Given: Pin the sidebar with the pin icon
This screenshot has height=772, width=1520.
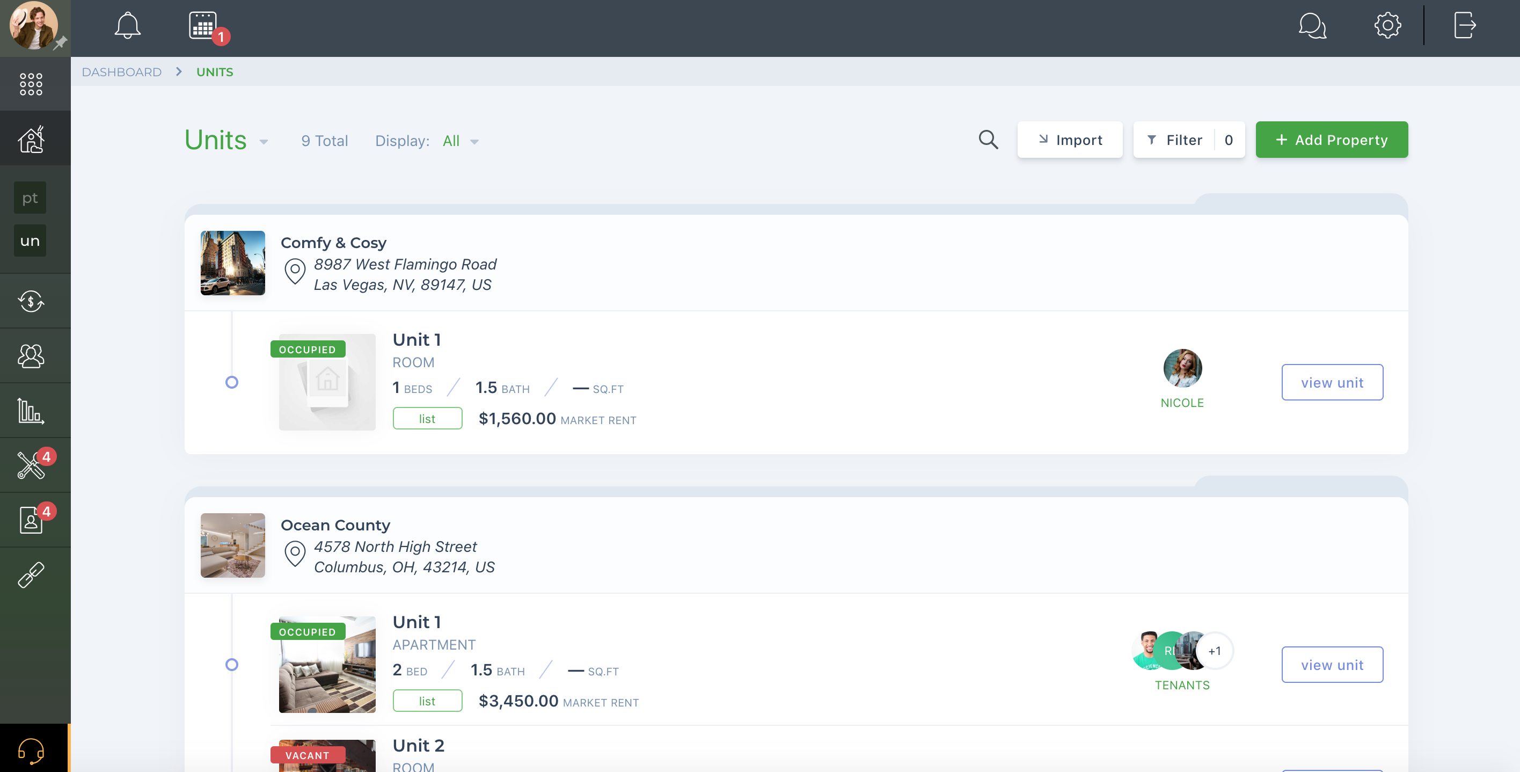Looking at the screenshot, I should [60, 43].
